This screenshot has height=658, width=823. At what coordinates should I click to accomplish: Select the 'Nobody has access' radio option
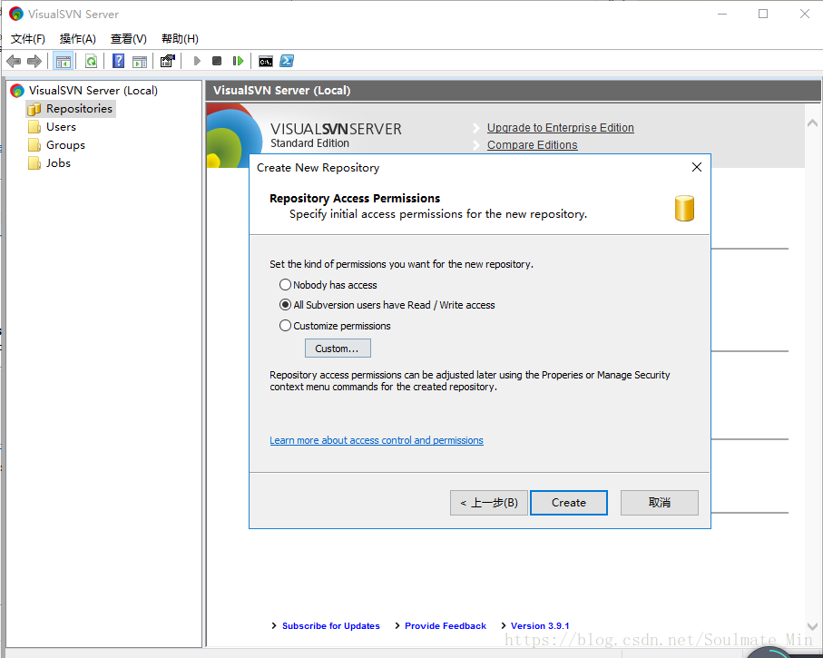[285, 285]
